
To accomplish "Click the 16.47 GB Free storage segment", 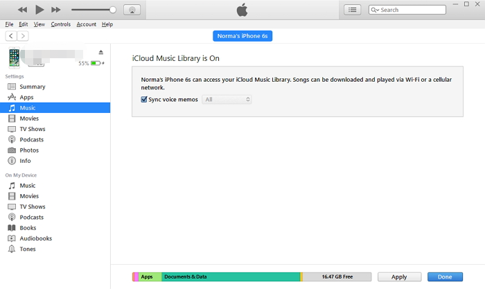I will coord(337,277).
